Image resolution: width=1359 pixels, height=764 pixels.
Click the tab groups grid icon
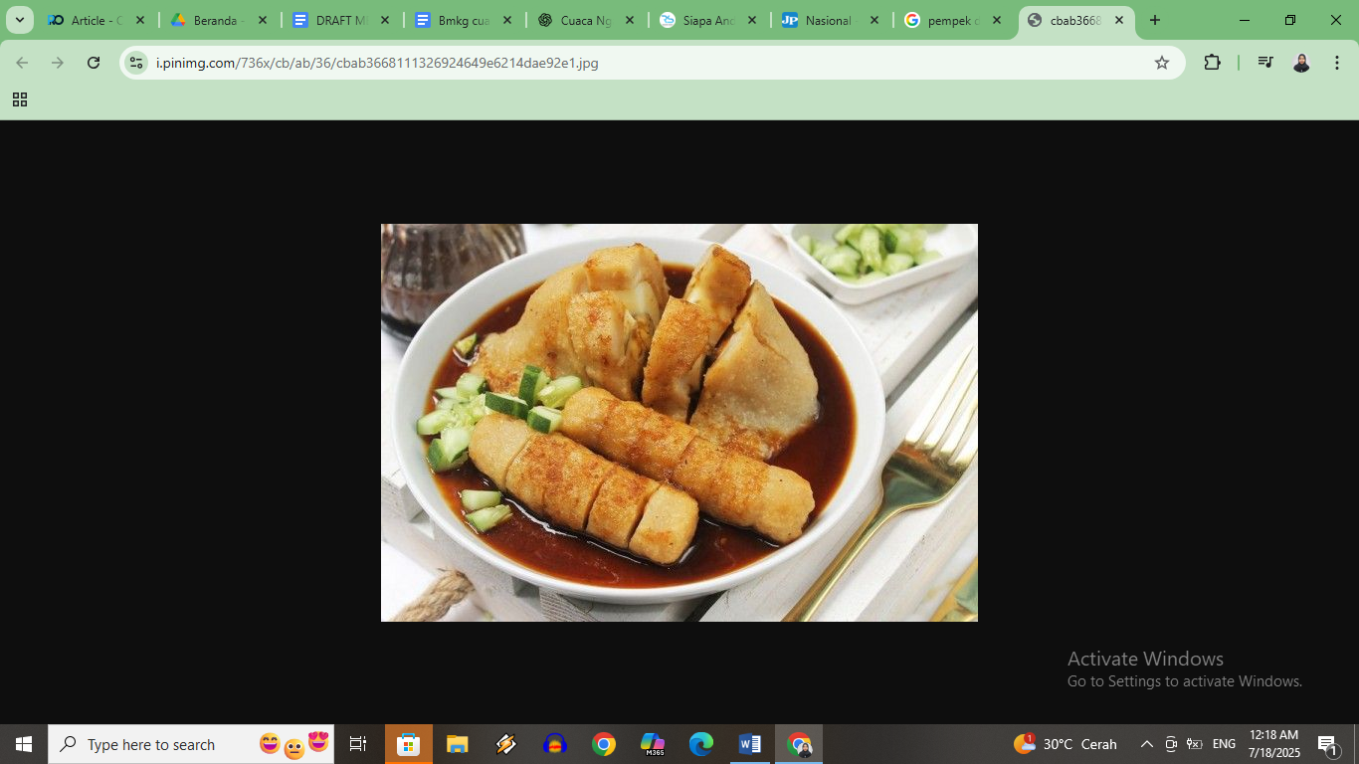pos(19,99)
